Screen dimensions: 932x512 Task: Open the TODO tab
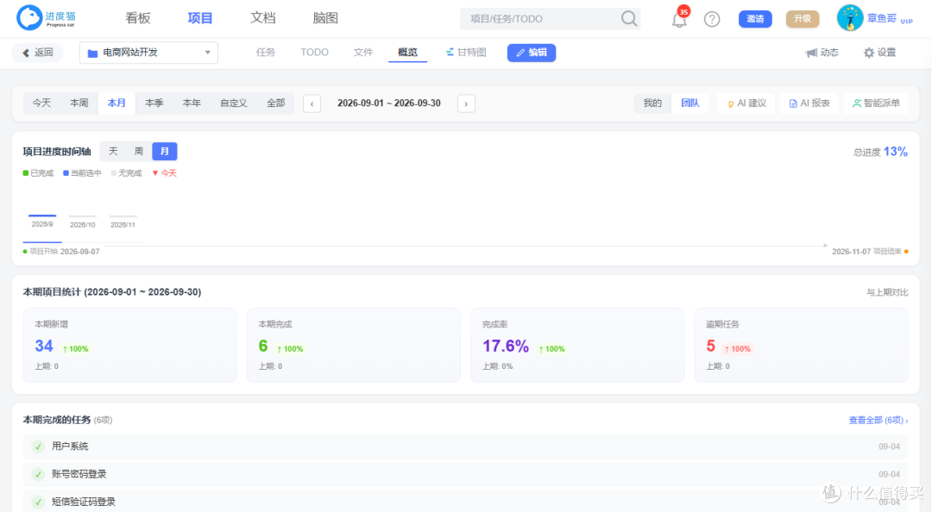(x=314, y=53)
